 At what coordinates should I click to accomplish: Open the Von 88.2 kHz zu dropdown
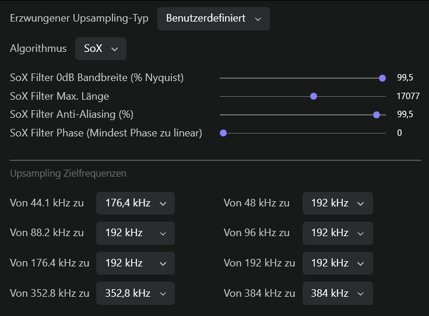click(135, 233)
